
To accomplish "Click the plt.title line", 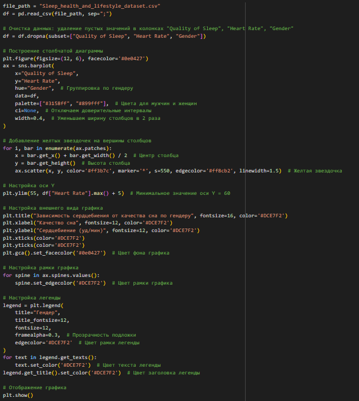I will [145, 216].
